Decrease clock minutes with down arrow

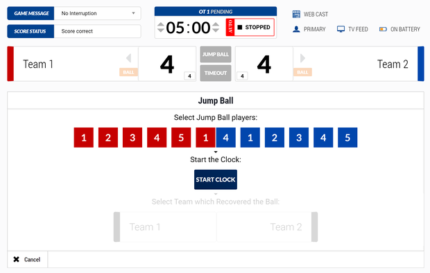[161, 30]
